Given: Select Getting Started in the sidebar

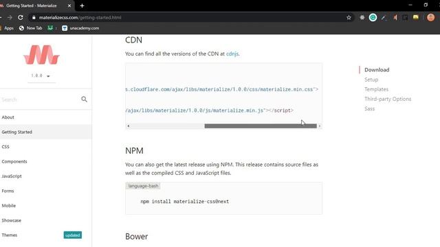Looking at the screenshot, I should point(46,132).
